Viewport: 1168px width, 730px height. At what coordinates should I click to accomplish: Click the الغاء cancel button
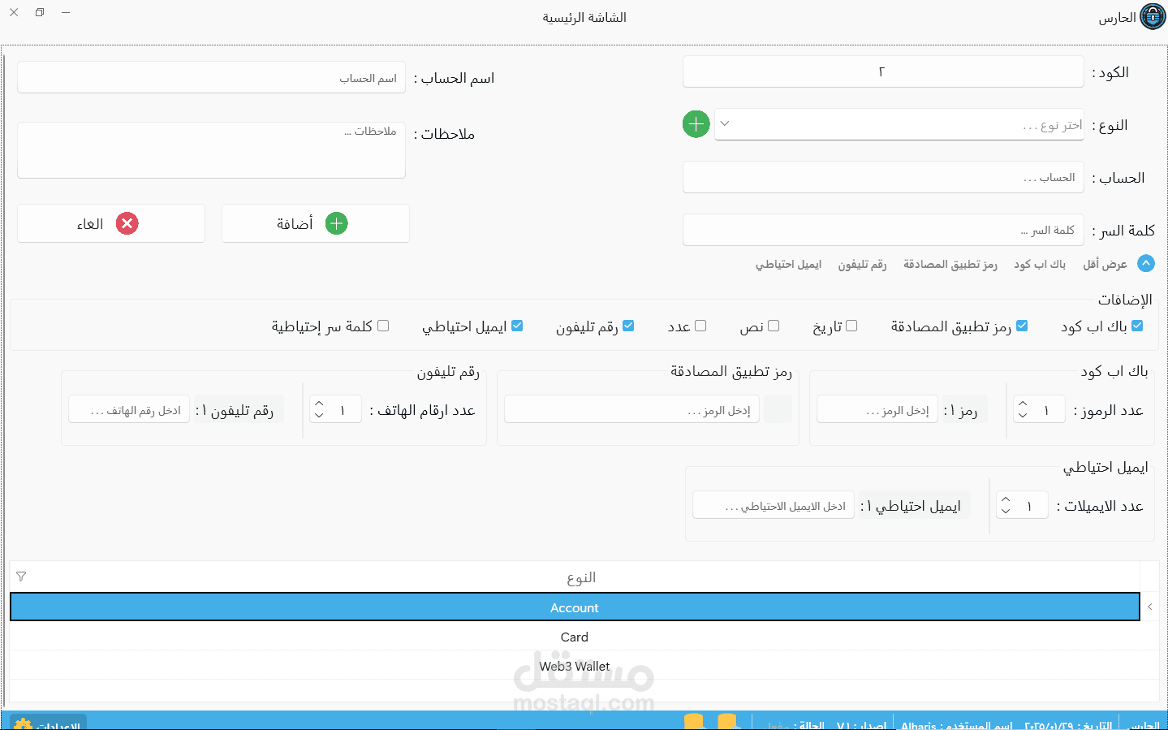coord(111,223)
